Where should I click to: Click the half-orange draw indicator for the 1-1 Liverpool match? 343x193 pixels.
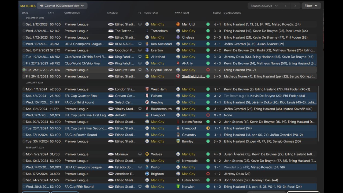click(208, 128)
